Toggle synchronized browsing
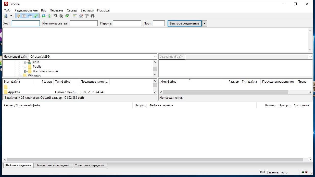The height and width of the screenshot is (177, 315). click(x=87, y=16)
